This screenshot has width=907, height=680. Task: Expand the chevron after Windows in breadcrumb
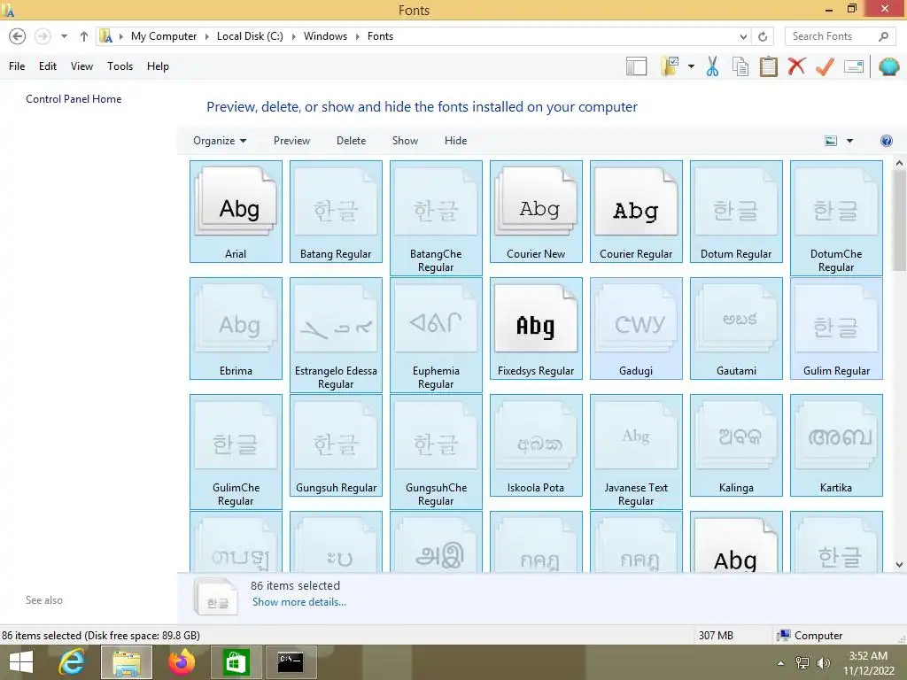[x=357, y=36]
